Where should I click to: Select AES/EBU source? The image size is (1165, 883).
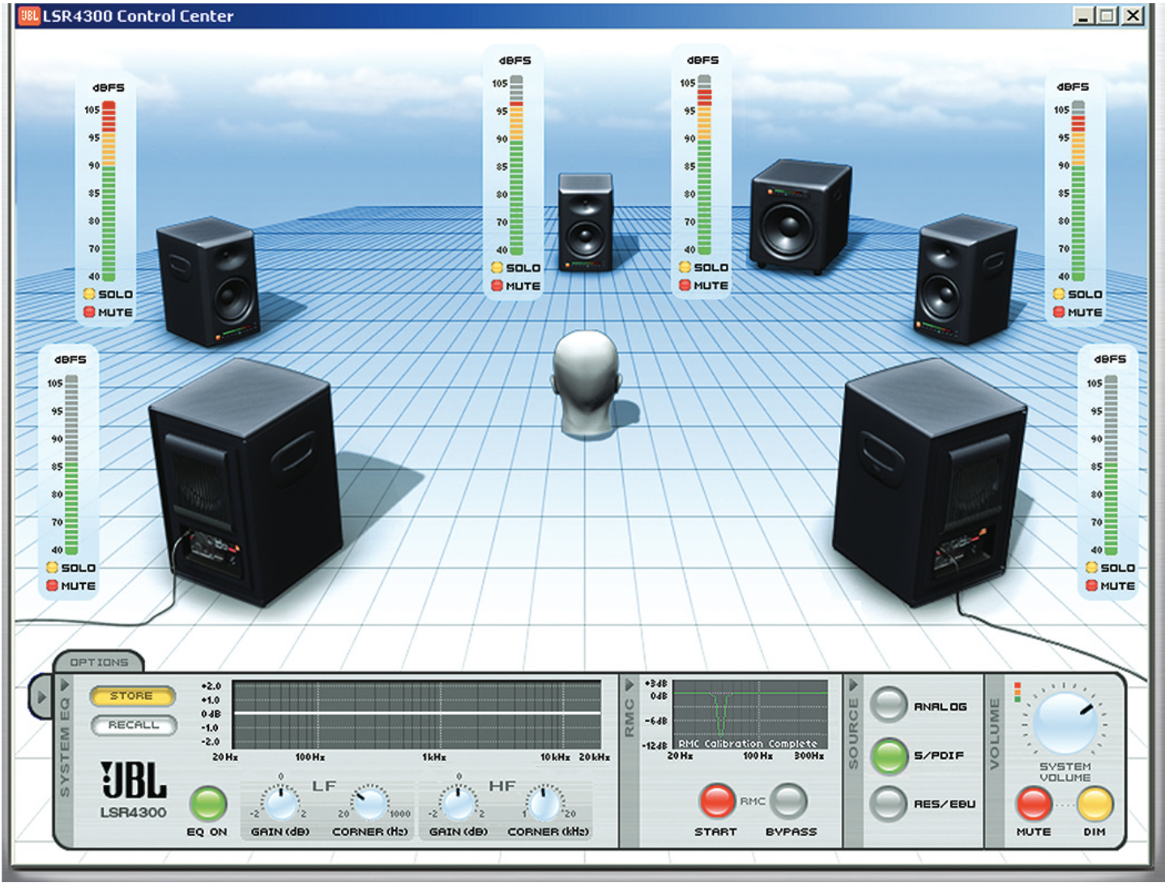889,804
